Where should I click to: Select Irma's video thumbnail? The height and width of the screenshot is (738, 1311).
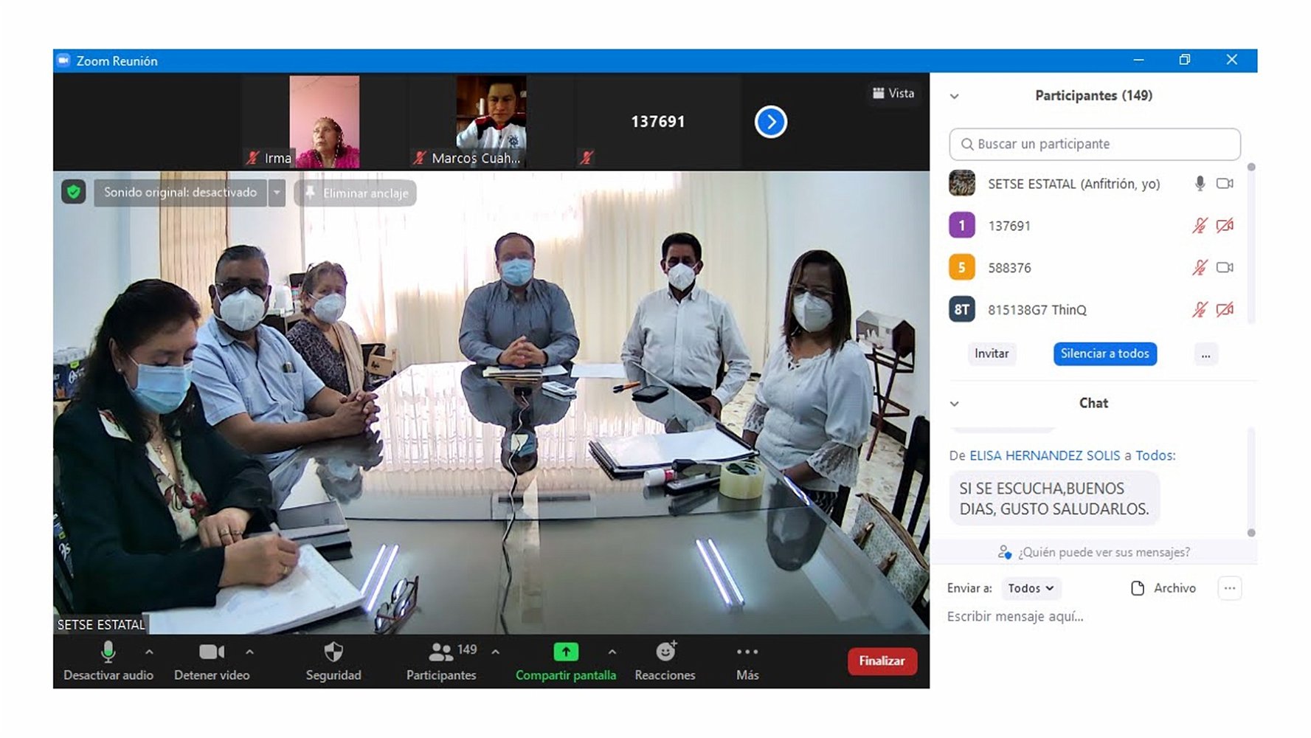pyautogui.click(x=325, y=122)
